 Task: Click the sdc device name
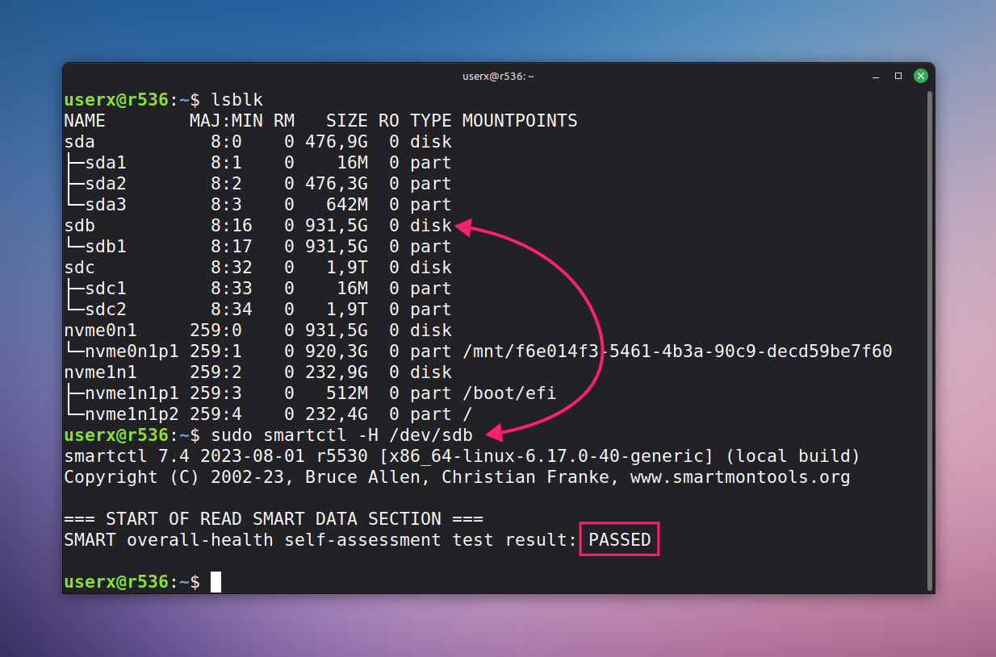click(x=79, y=268)
